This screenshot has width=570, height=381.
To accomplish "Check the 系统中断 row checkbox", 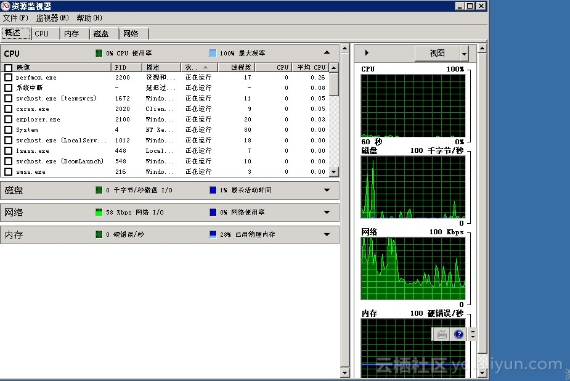I will [x=9, y=88].
